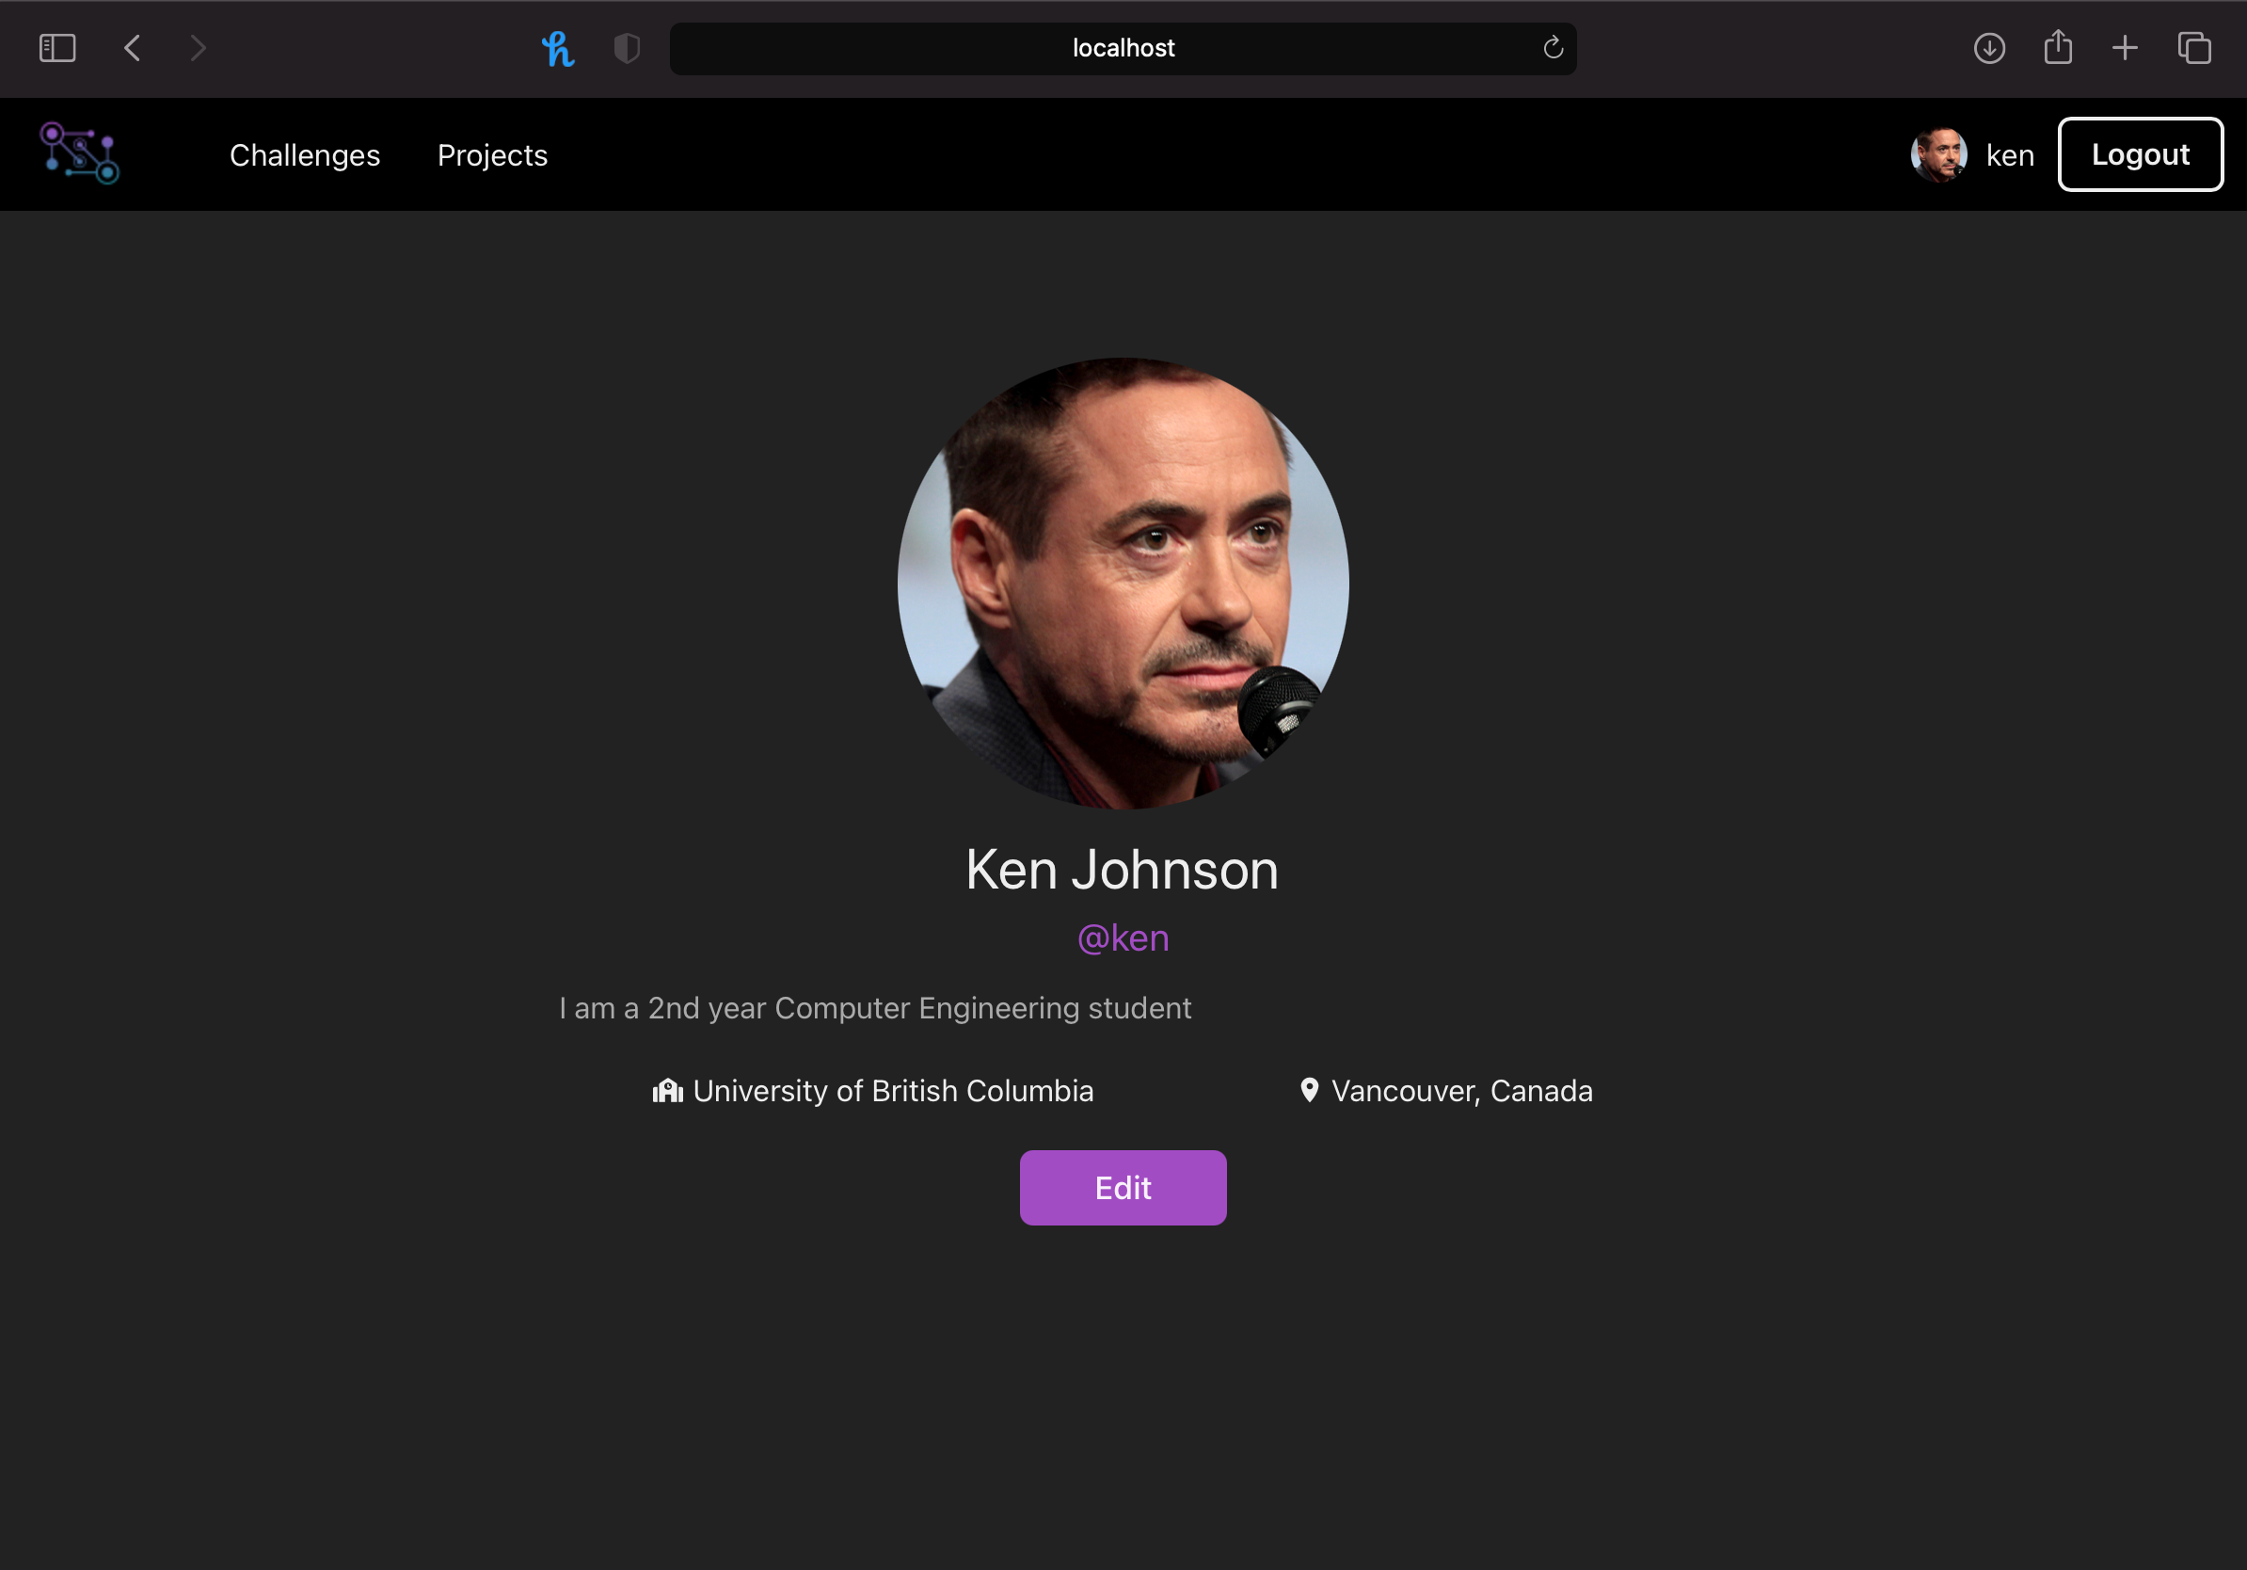The image size is (2247, 1570).
Task: Click the privacy shield icon
Action: [627, 48]
